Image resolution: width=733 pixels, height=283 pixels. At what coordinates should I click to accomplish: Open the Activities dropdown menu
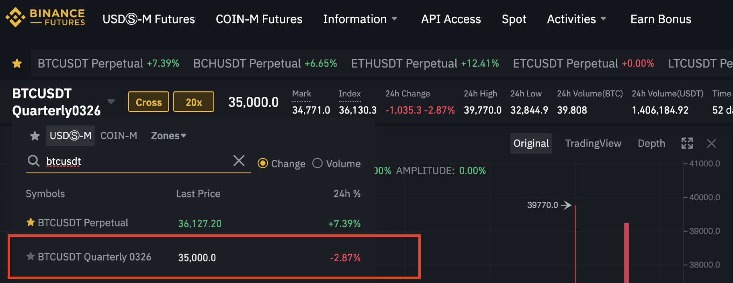tap(576, 19)
